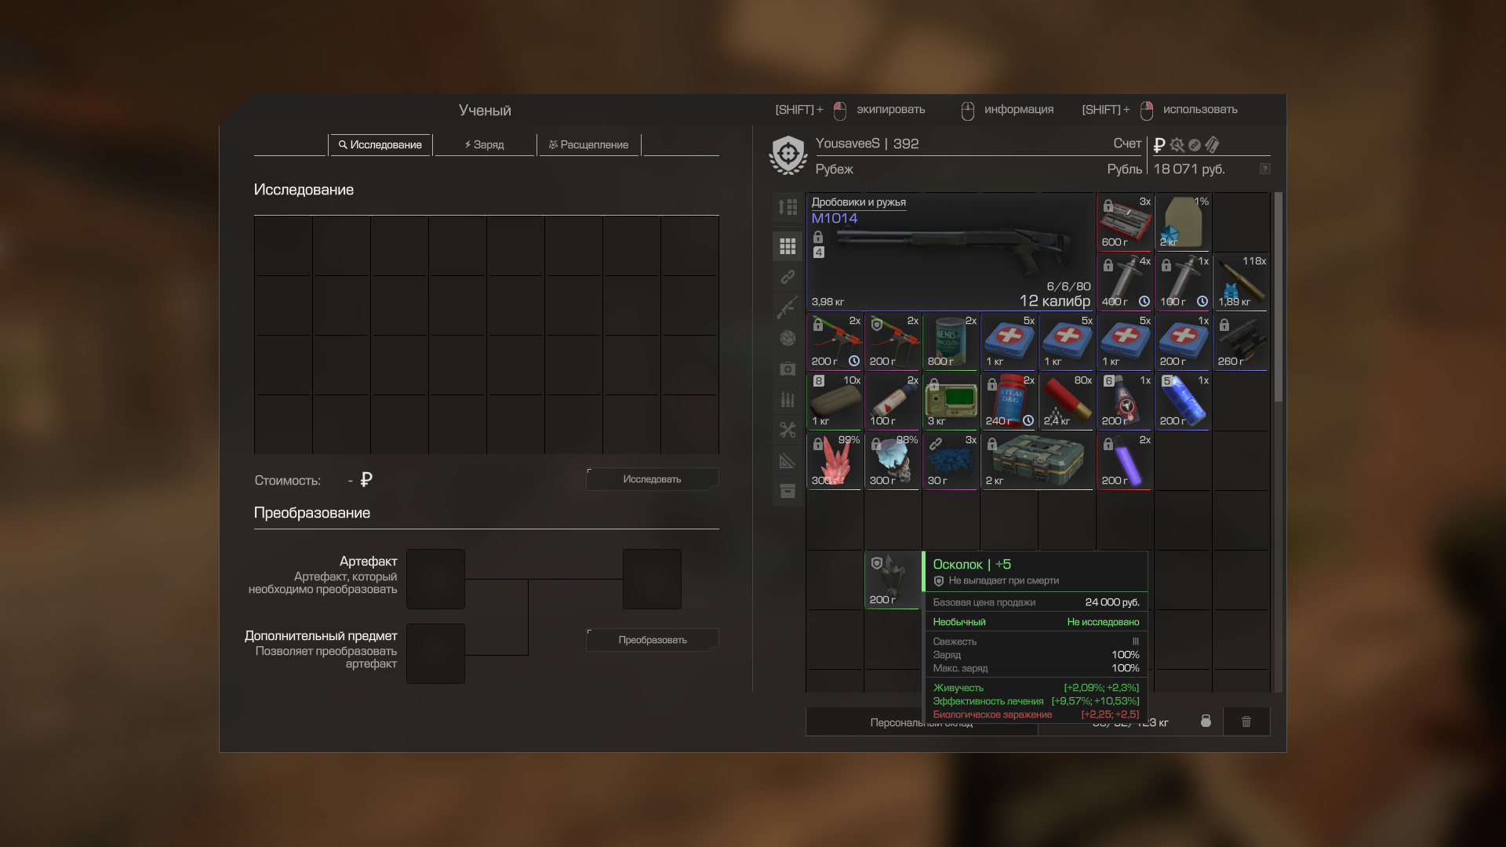
Task: Select the locked injector gun 200 г
Action: (x=835, y=341)
